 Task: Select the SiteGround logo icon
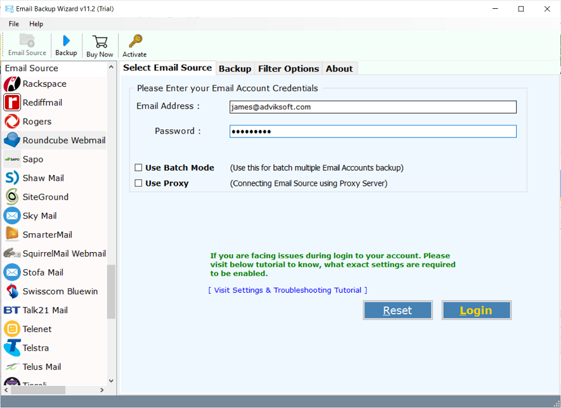pos(12,196)
